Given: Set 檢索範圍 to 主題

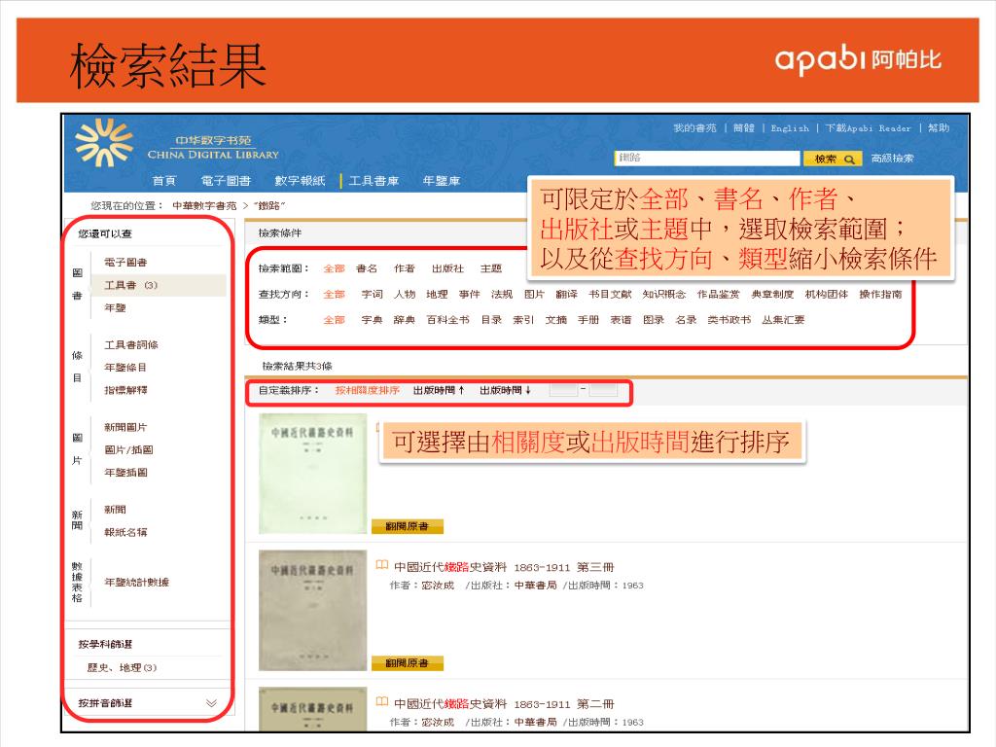Looking at the screenshot, I should click(491, 268).
